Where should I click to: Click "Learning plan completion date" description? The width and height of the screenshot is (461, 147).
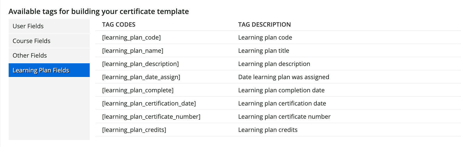(x=281, y=90)
